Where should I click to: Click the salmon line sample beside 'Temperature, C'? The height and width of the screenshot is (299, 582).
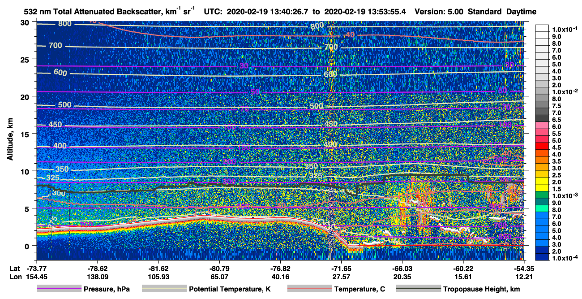click(309, 289)
